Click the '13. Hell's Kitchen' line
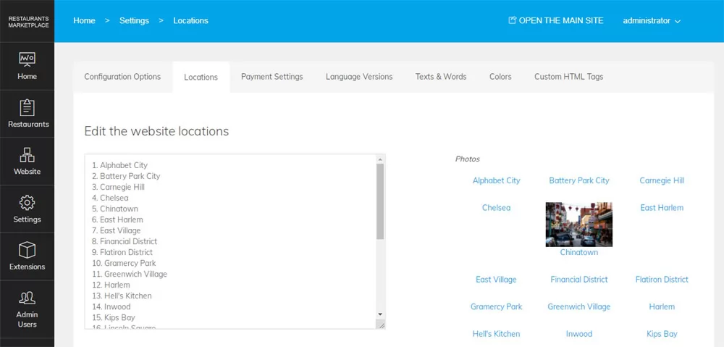This screenshot has width=724, height=347. coord(122,296)
